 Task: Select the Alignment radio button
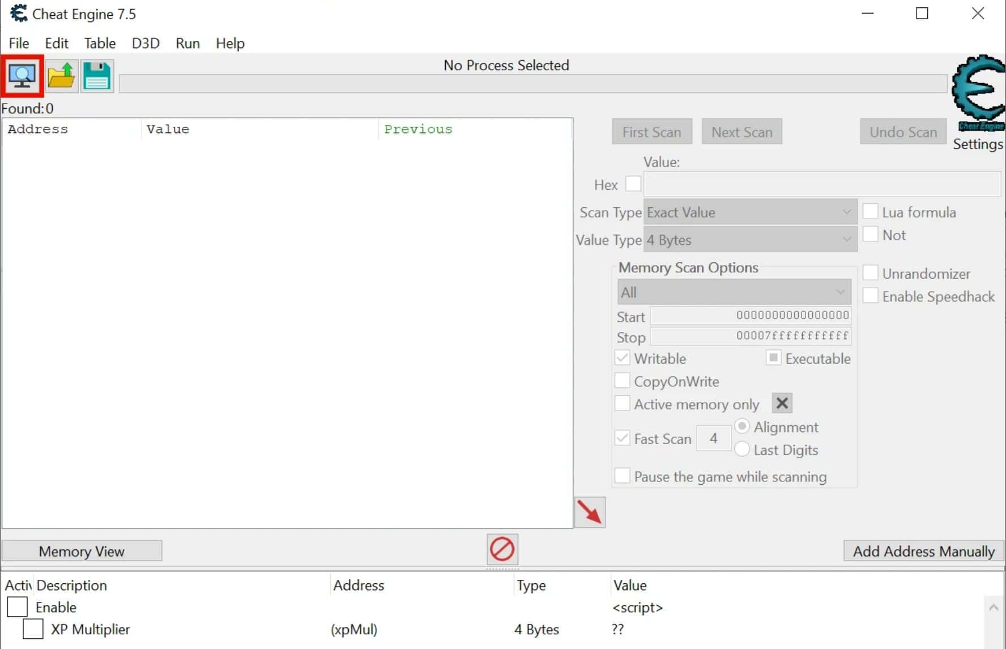(742, 426)
